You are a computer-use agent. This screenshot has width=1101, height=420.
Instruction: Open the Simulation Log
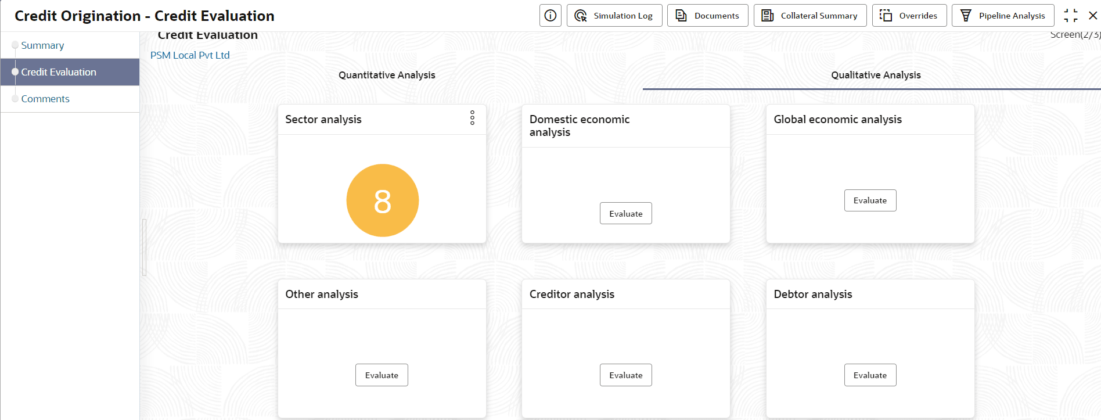(x=614, y=16)
